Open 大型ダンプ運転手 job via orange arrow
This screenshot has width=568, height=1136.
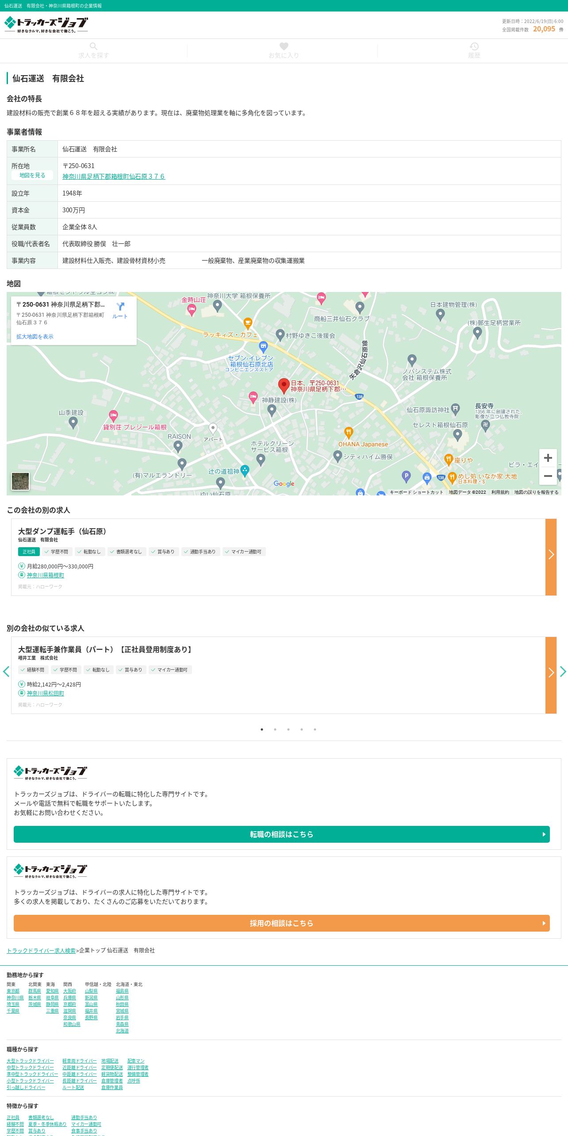[551, 557]
